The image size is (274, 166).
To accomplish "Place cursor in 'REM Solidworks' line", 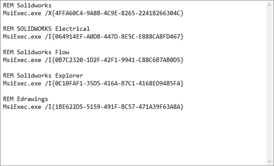I will coord(27,5).
